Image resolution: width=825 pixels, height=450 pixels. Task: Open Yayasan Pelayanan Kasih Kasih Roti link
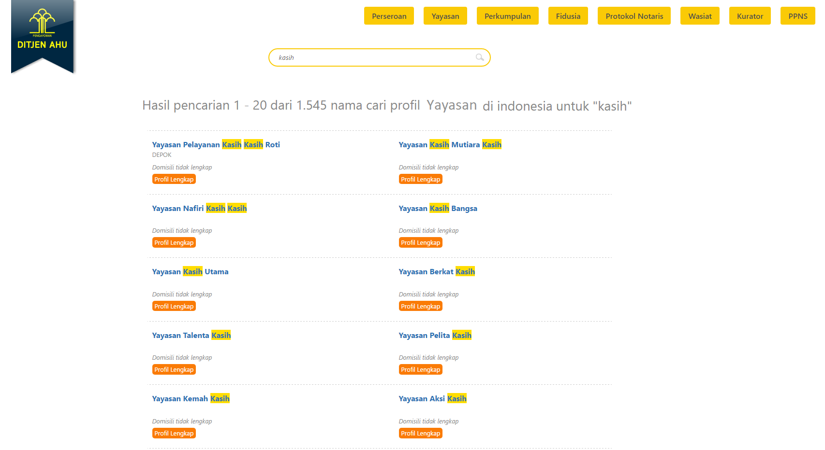coord(216,144)
